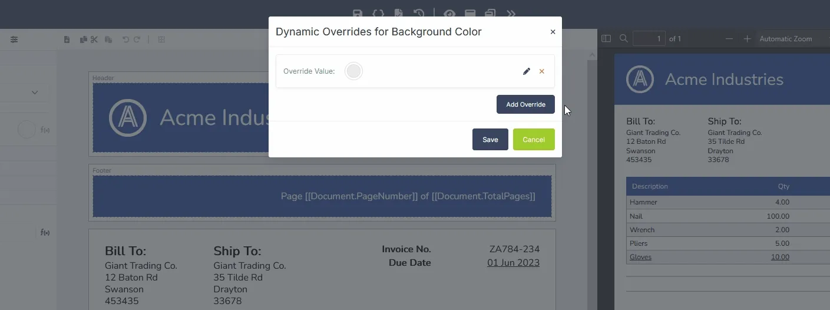The image size is (830, 310).
Task: Click the ZA784-234 invoice number value
Action: pos(514,249)
